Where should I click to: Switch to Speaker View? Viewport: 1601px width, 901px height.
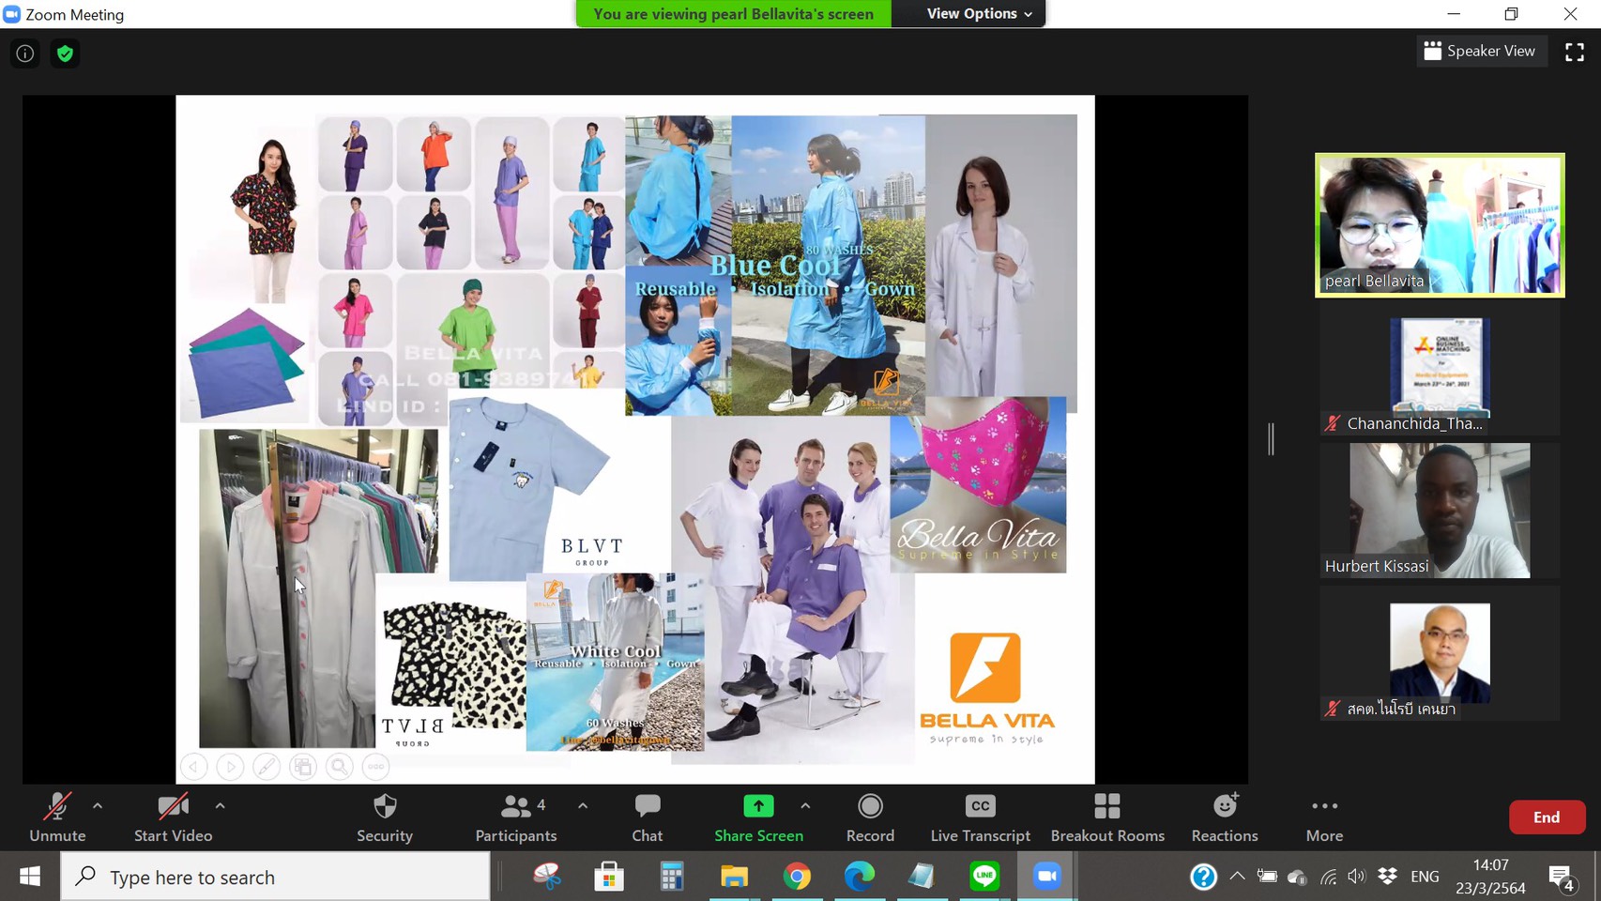click(x=1480, y=51)
